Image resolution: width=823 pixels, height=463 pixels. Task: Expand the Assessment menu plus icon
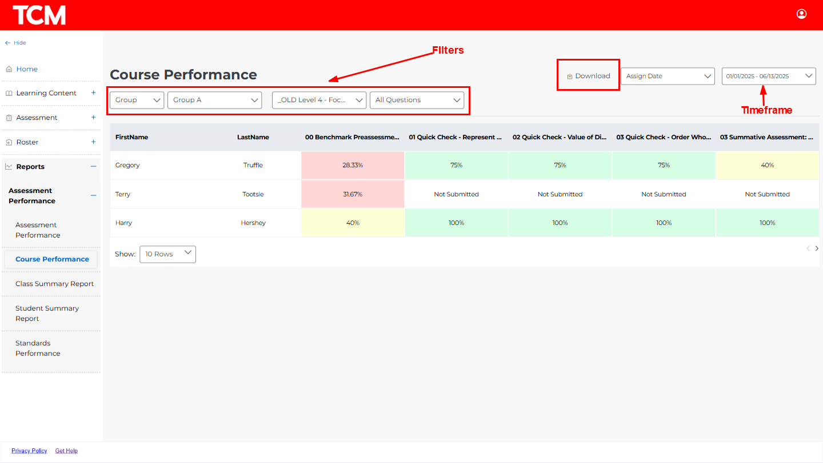coord(93,118)
